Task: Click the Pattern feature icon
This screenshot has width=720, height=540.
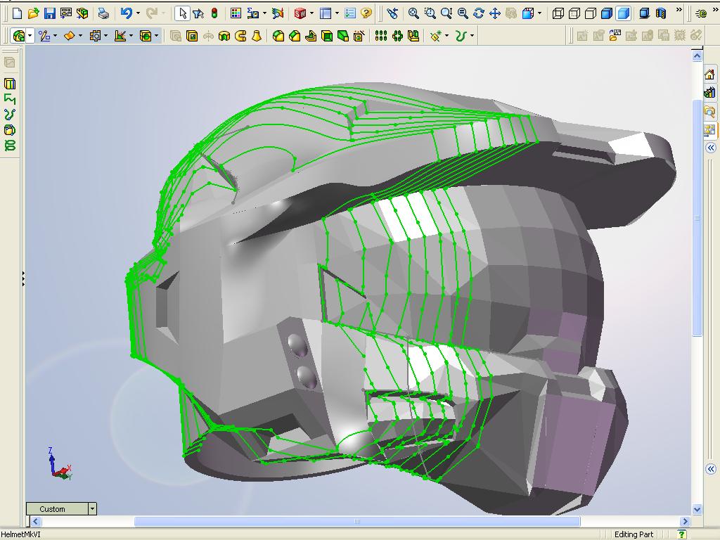Action: pos(380,35)
